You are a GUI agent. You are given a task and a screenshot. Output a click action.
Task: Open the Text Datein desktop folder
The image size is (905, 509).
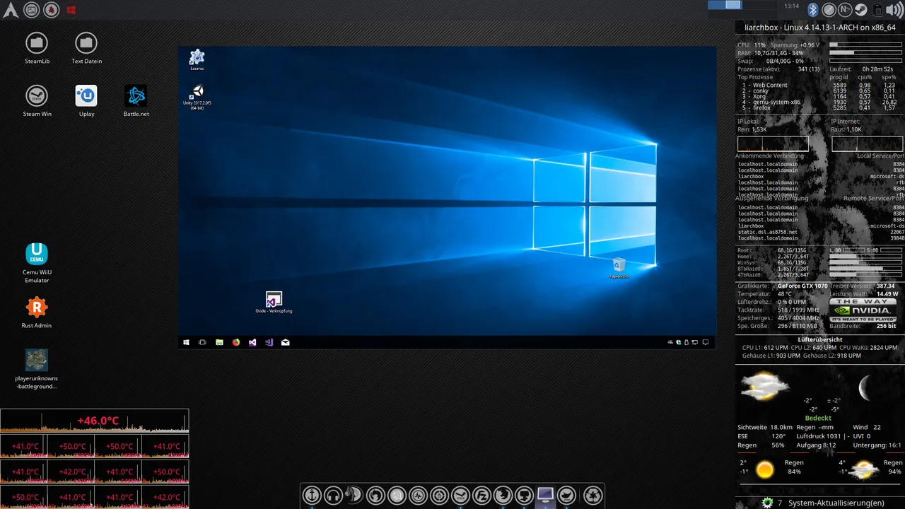(x=86, y=48)
